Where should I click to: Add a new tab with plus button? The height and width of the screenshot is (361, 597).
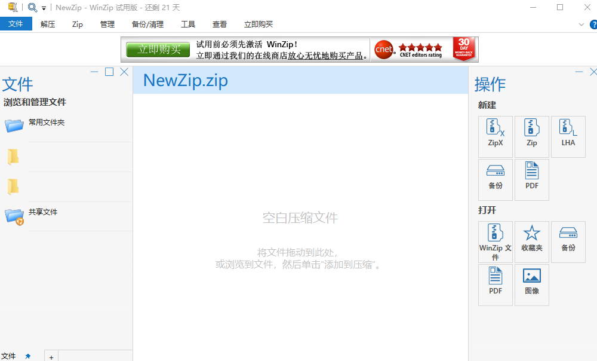click(x=51, y=356)
